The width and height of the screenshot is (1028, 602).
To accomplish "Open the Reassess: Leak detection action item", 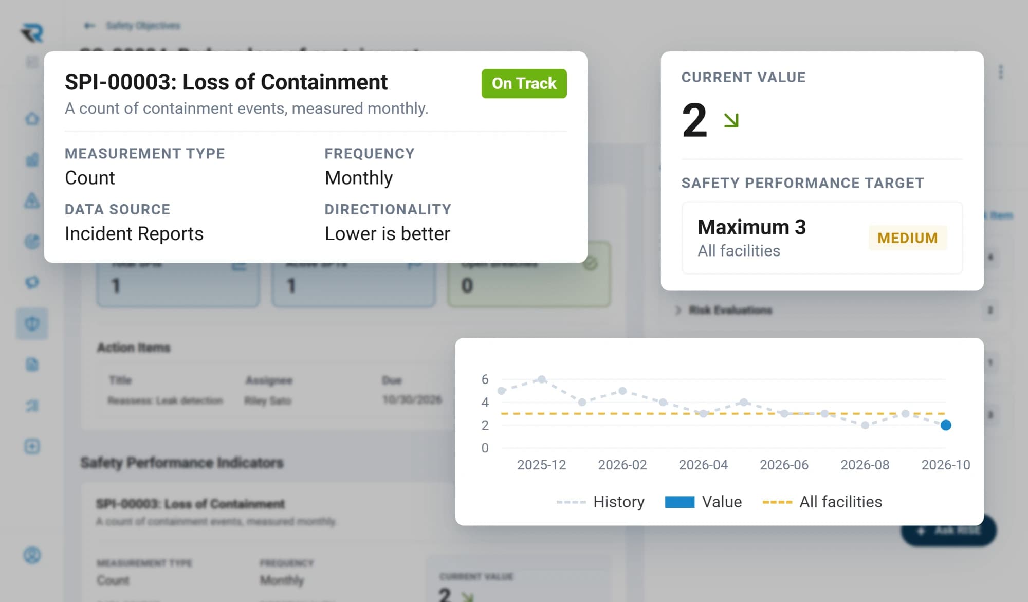I will (165, 400).
